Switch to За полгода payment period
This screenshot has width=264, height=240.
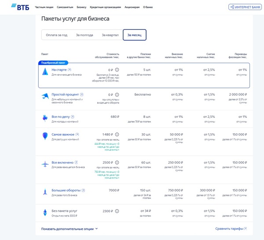(84, 35)
